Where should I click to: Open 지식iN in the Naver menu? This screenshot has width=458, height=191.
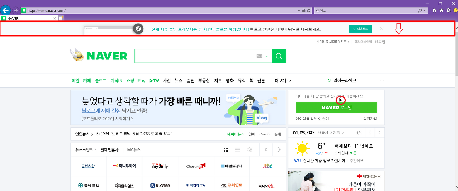[116, 81]
